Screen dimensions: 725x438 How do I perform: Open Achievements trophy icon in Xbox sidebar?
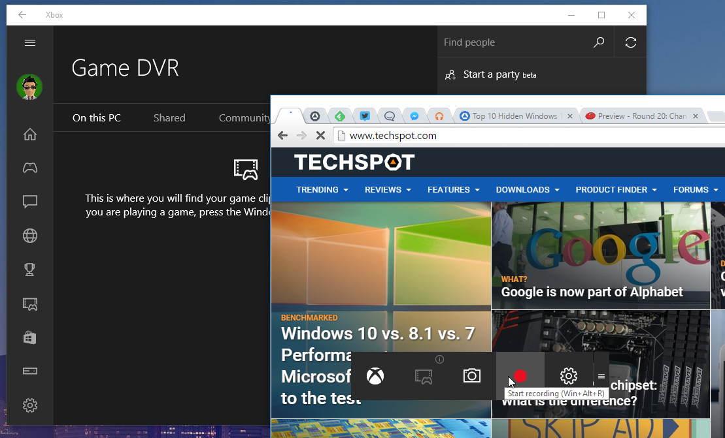30,270
